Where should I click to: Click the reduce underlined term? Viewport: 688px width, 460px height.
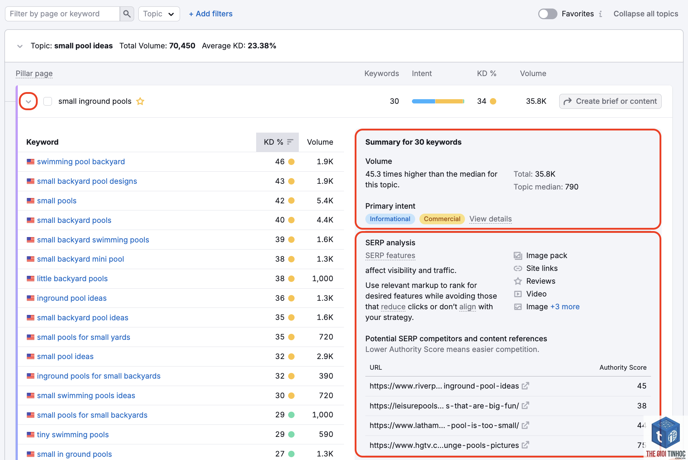pos(393,307)
